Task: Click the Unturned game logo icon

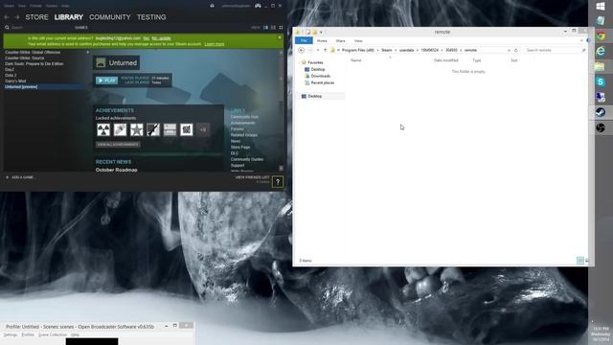Action: pyautogui.click(x=101, y=62)
